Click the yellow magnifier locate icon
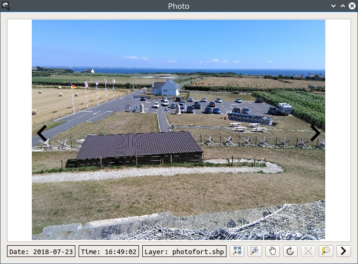 pyautogui.click(x=325, y=251)
